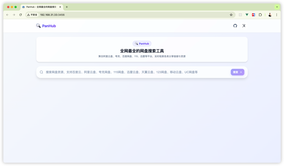Expand the browser profile avatar menu

click(270, 15)
